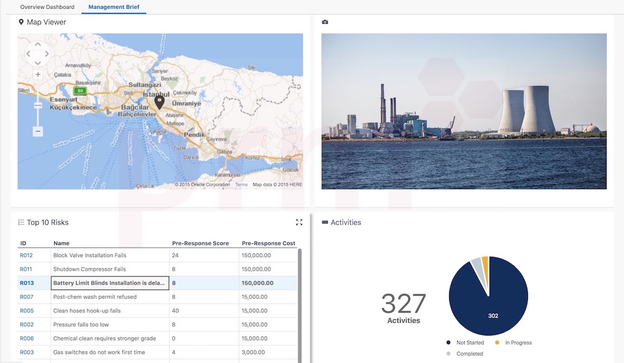Screen dimensions: 624x363
Task: Sort by Pre-Response Score column header
Action: (200, 243)
